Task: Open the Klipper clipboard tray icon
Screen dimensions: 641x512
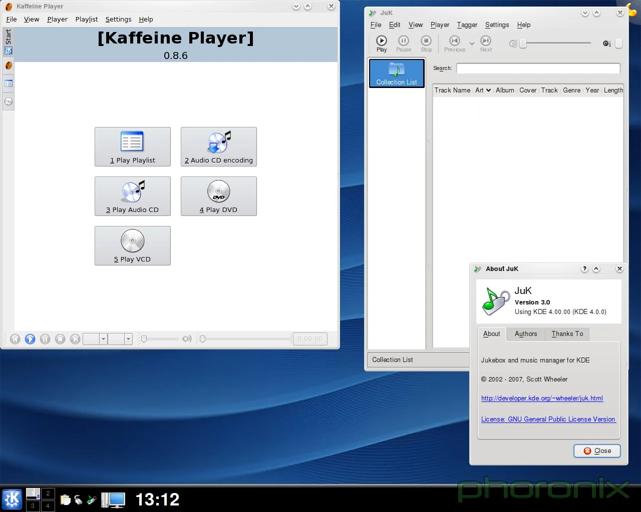Action: click(x=65, y=499)
